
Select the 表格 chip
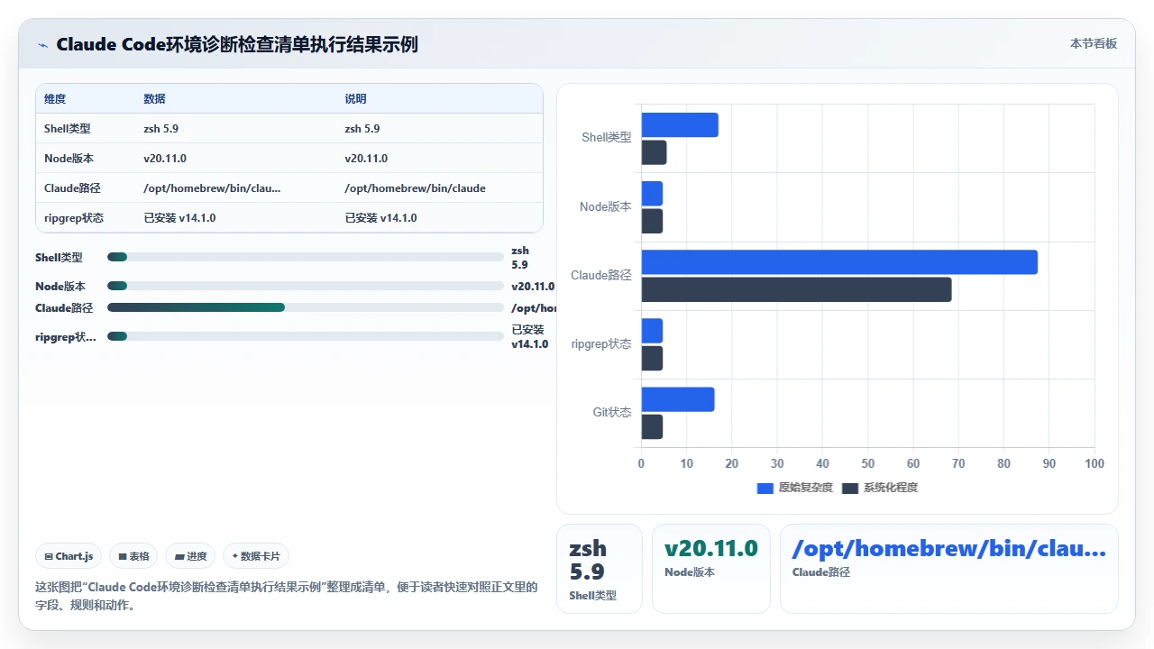coord(133,556)
